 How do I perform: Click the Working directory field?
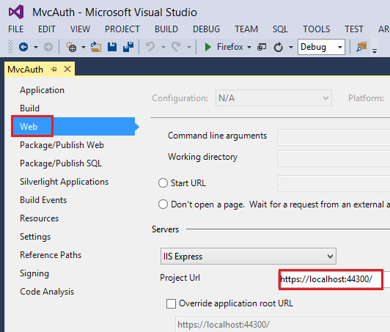(x=334, y=158)
